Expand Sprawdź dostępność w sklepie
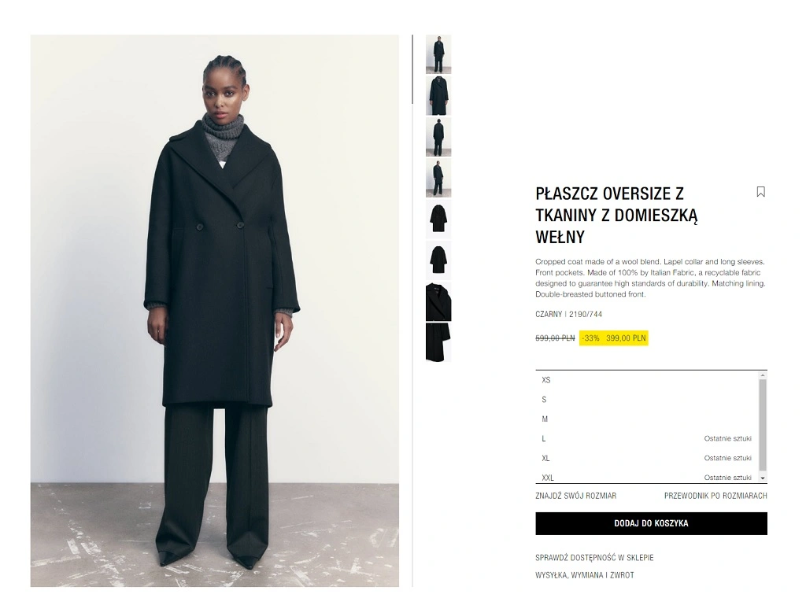 (594, 557)
